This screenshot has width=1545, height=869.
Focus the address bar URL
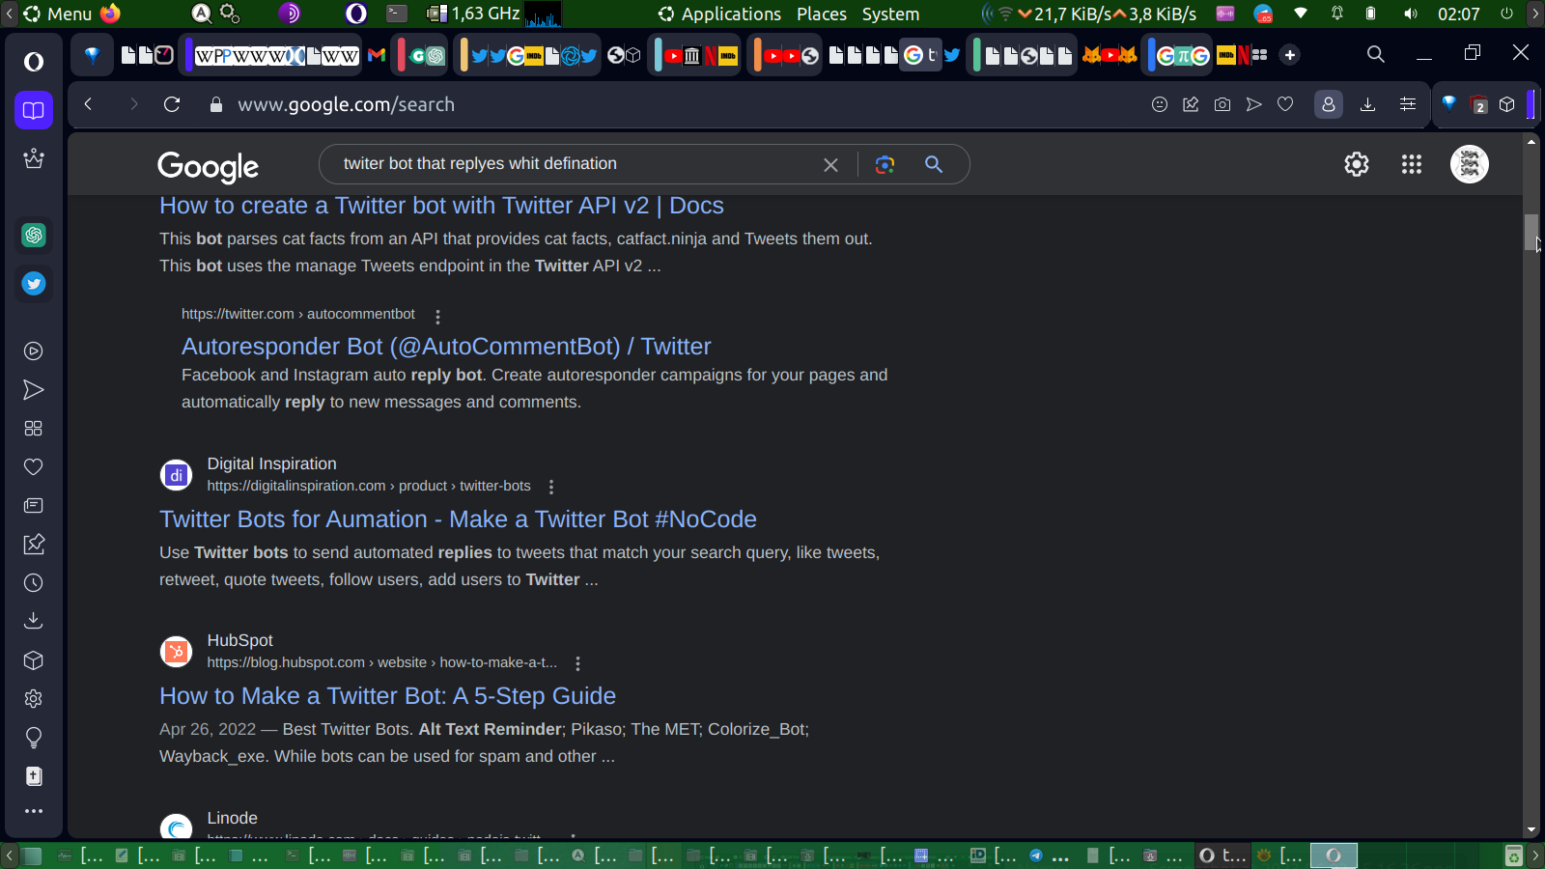click(346, 104)
